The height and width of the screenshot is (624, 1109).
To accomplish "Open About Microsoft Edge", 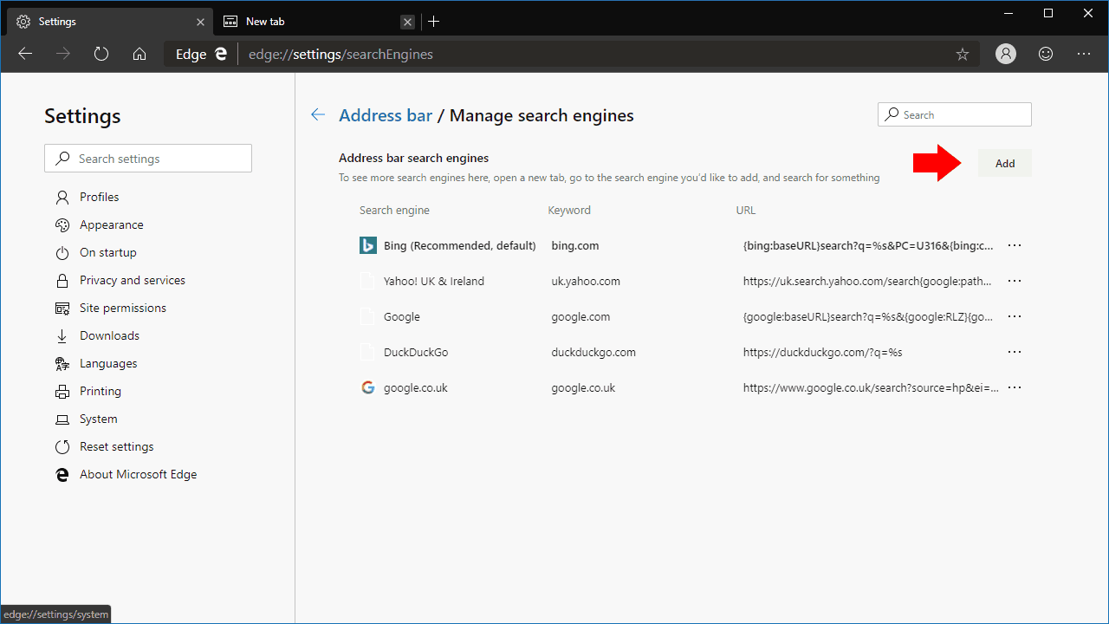I will point(138,474).
